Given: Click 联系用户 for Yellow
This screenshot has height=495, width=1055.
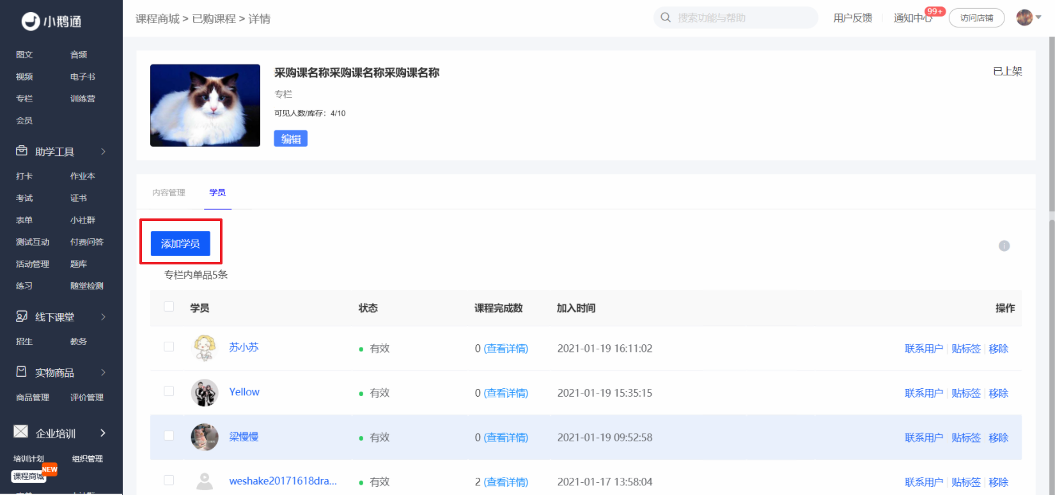Looking at the screenshot, I should [x=924, y=393].
